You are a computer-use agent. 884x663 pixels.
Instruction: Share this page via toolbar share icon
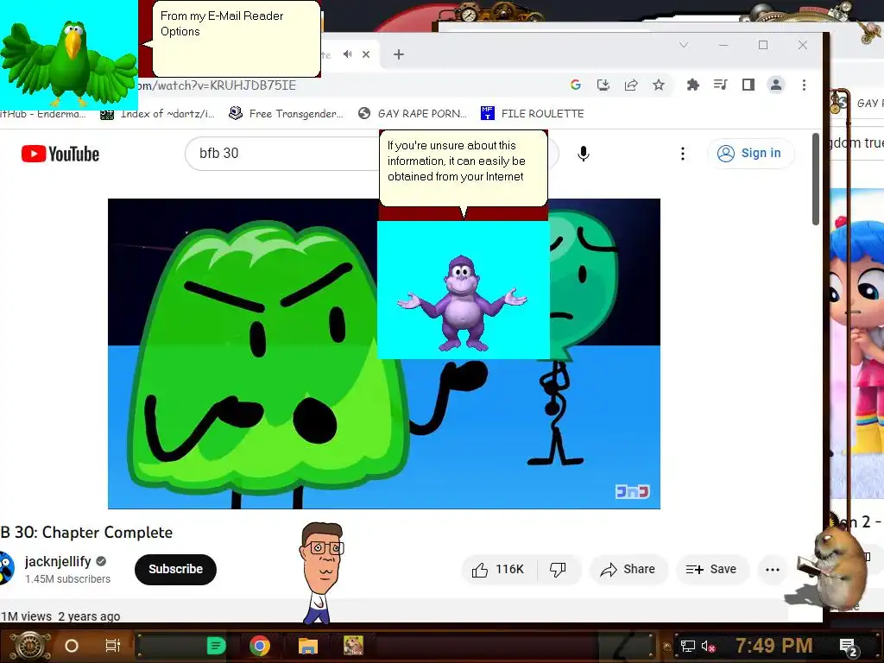click(631, 85)
